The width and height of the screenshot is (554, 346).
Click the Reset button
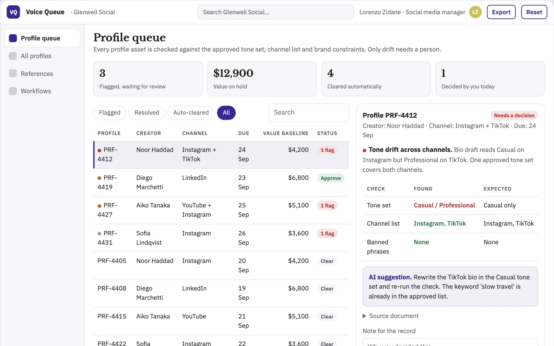(534, 12)
